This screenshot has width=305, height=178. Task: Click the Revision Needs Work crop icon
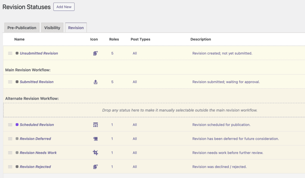click(x=95, y=153)
